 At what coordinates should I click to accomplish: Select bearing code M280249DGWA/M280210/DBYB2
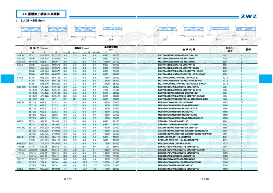176,102
